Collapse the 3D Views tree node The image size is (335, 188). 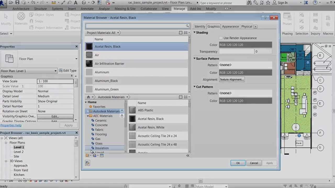[6, 161]
